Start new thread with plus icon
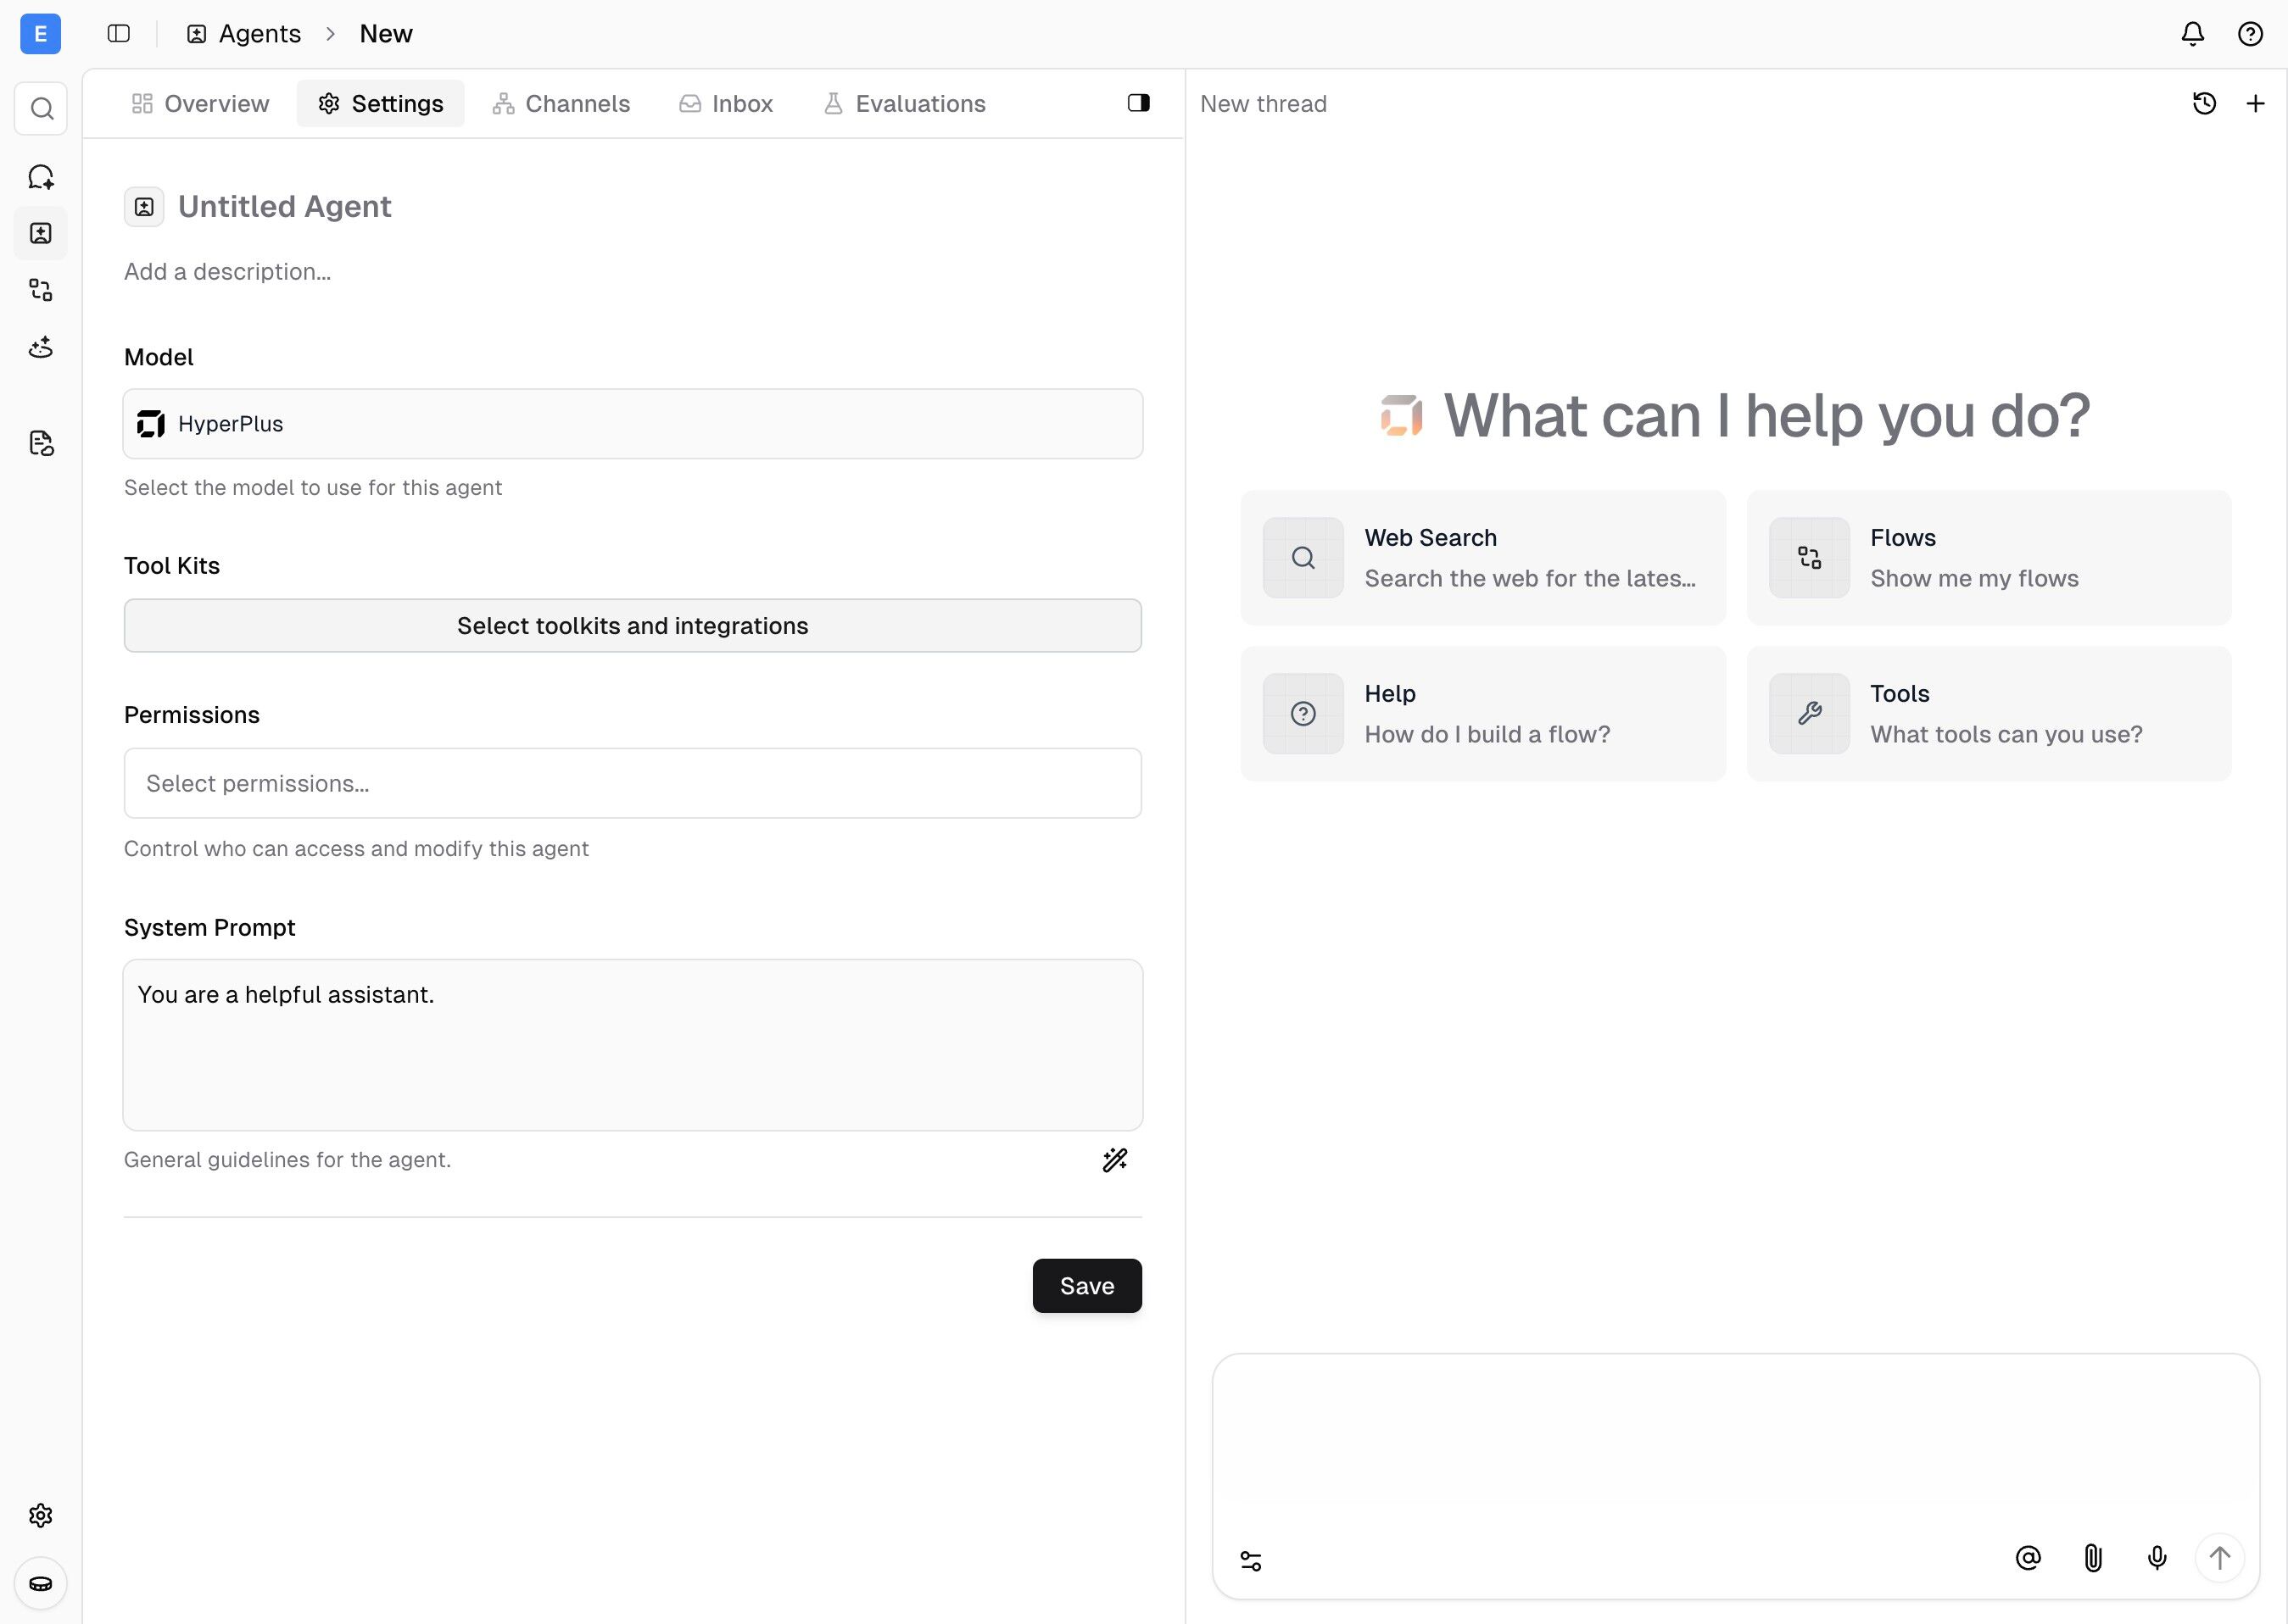The height and width of the screenshot is (1624, 2288). pyautogui.click(x=2255, y=103)
